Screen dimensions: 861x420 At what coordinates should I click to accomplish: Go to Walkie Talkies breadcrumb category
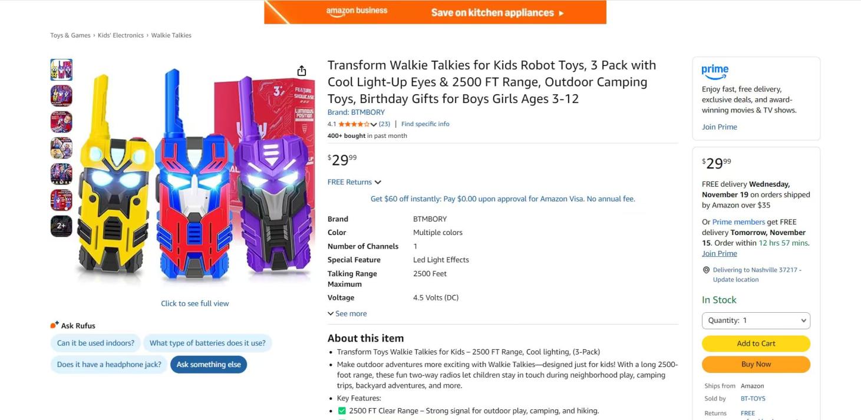(x=171, y=35)
